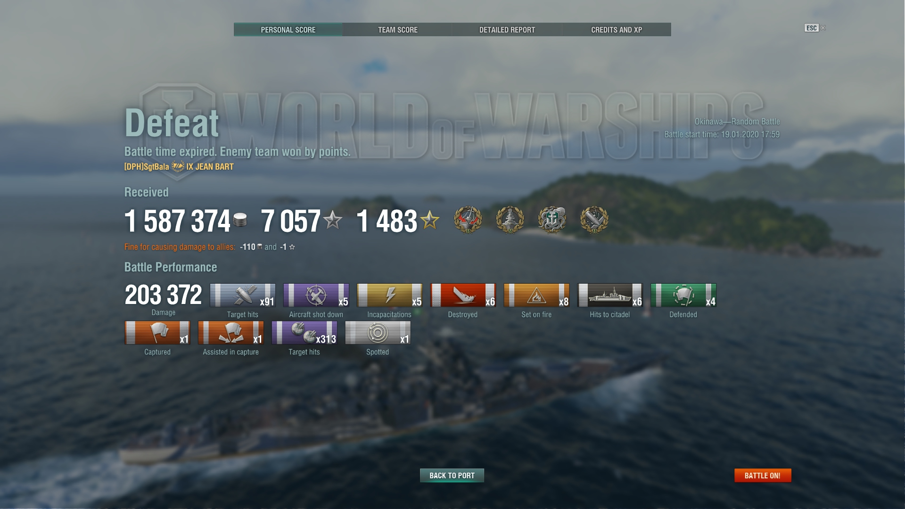Click the Aircraft shot down ribbon
This screenshot has width=905, height=509.
pos(316,295)
